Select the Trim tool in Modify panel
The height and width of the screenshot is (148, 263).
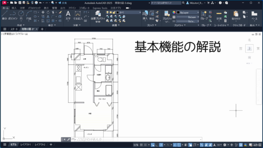click(x=53, y=12)
